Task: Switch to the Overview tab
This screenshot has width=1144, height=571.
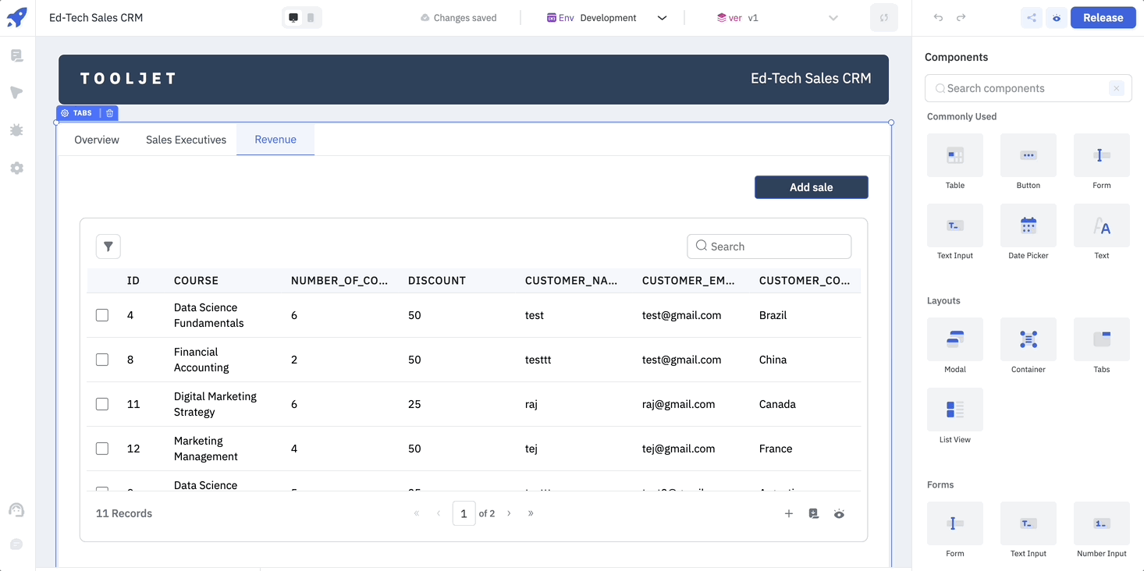Action: point(96,139)
